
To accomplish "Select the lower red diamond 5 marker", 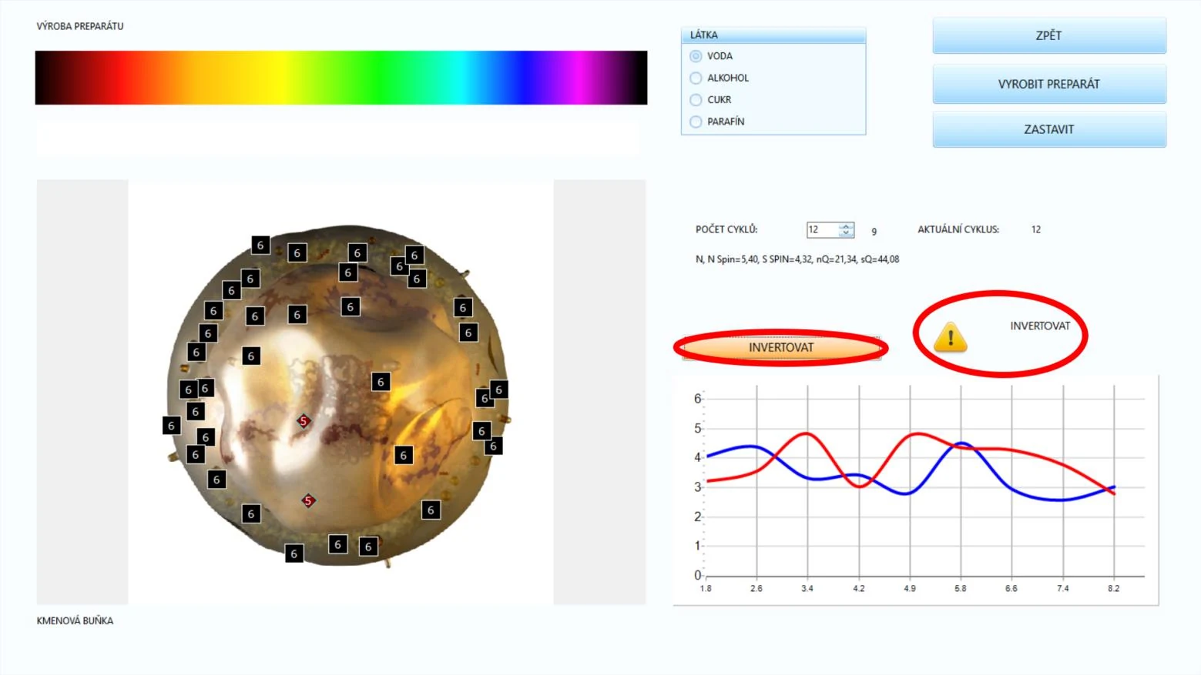I will (x=308, y=501).
